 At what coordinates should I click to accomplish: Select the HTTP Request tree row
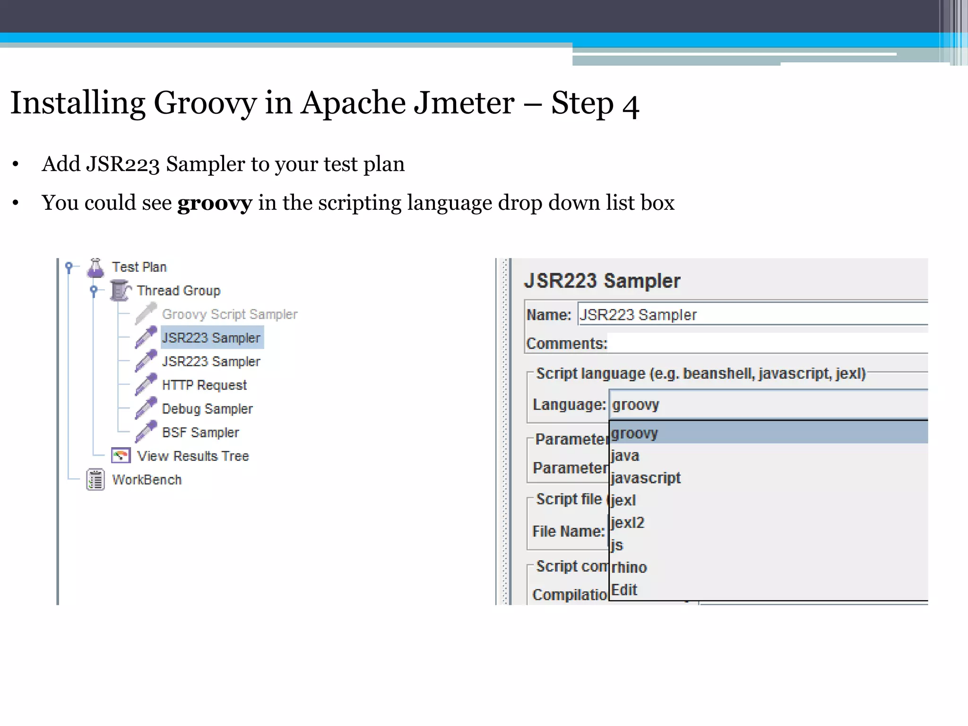tap(204, 385)
